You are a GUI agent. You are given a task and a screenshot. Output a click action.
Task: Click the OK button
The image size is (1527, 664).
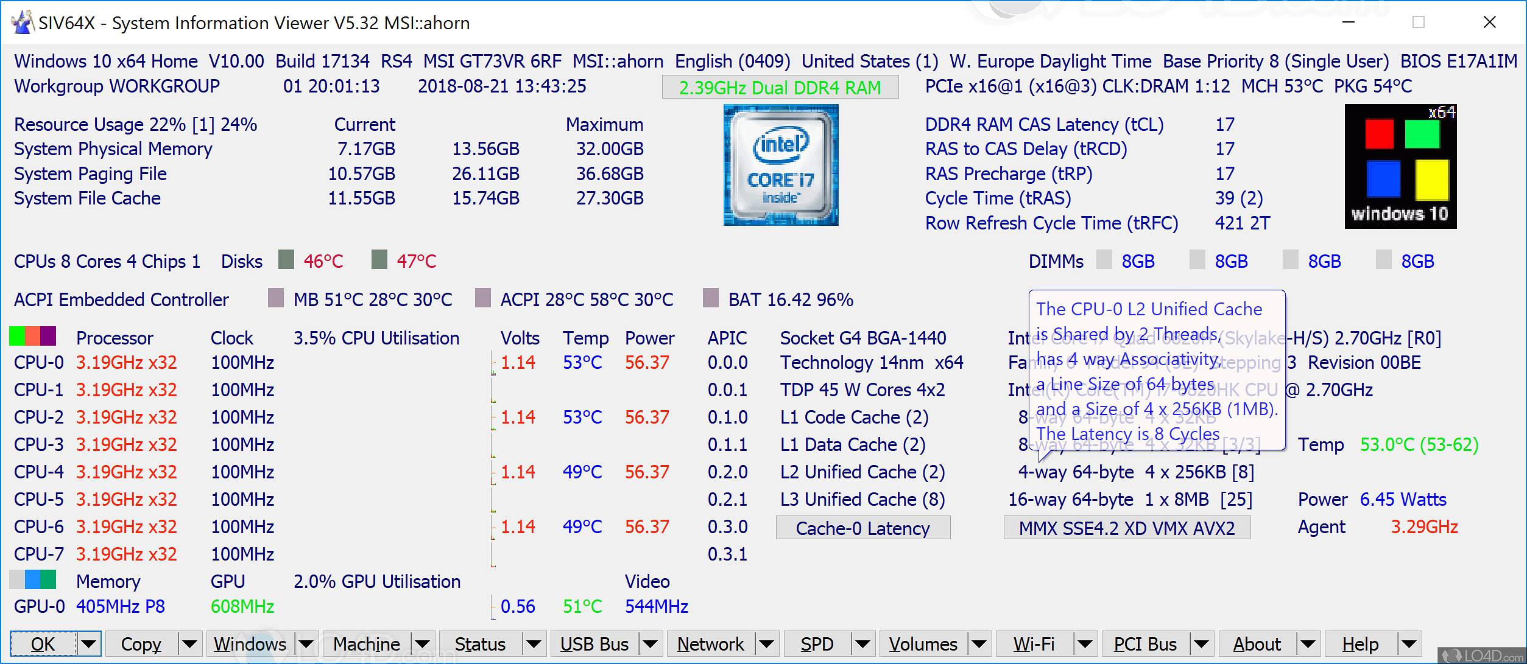43,644
